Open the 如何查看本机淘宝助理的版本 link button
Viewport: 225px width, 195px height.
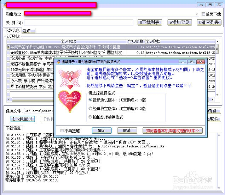coord(173,130)
